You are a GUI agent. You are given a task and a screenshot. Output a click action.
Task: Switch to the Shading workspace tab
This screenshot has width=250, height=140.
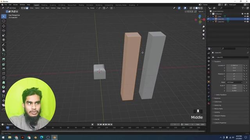(x=81, y=5)
